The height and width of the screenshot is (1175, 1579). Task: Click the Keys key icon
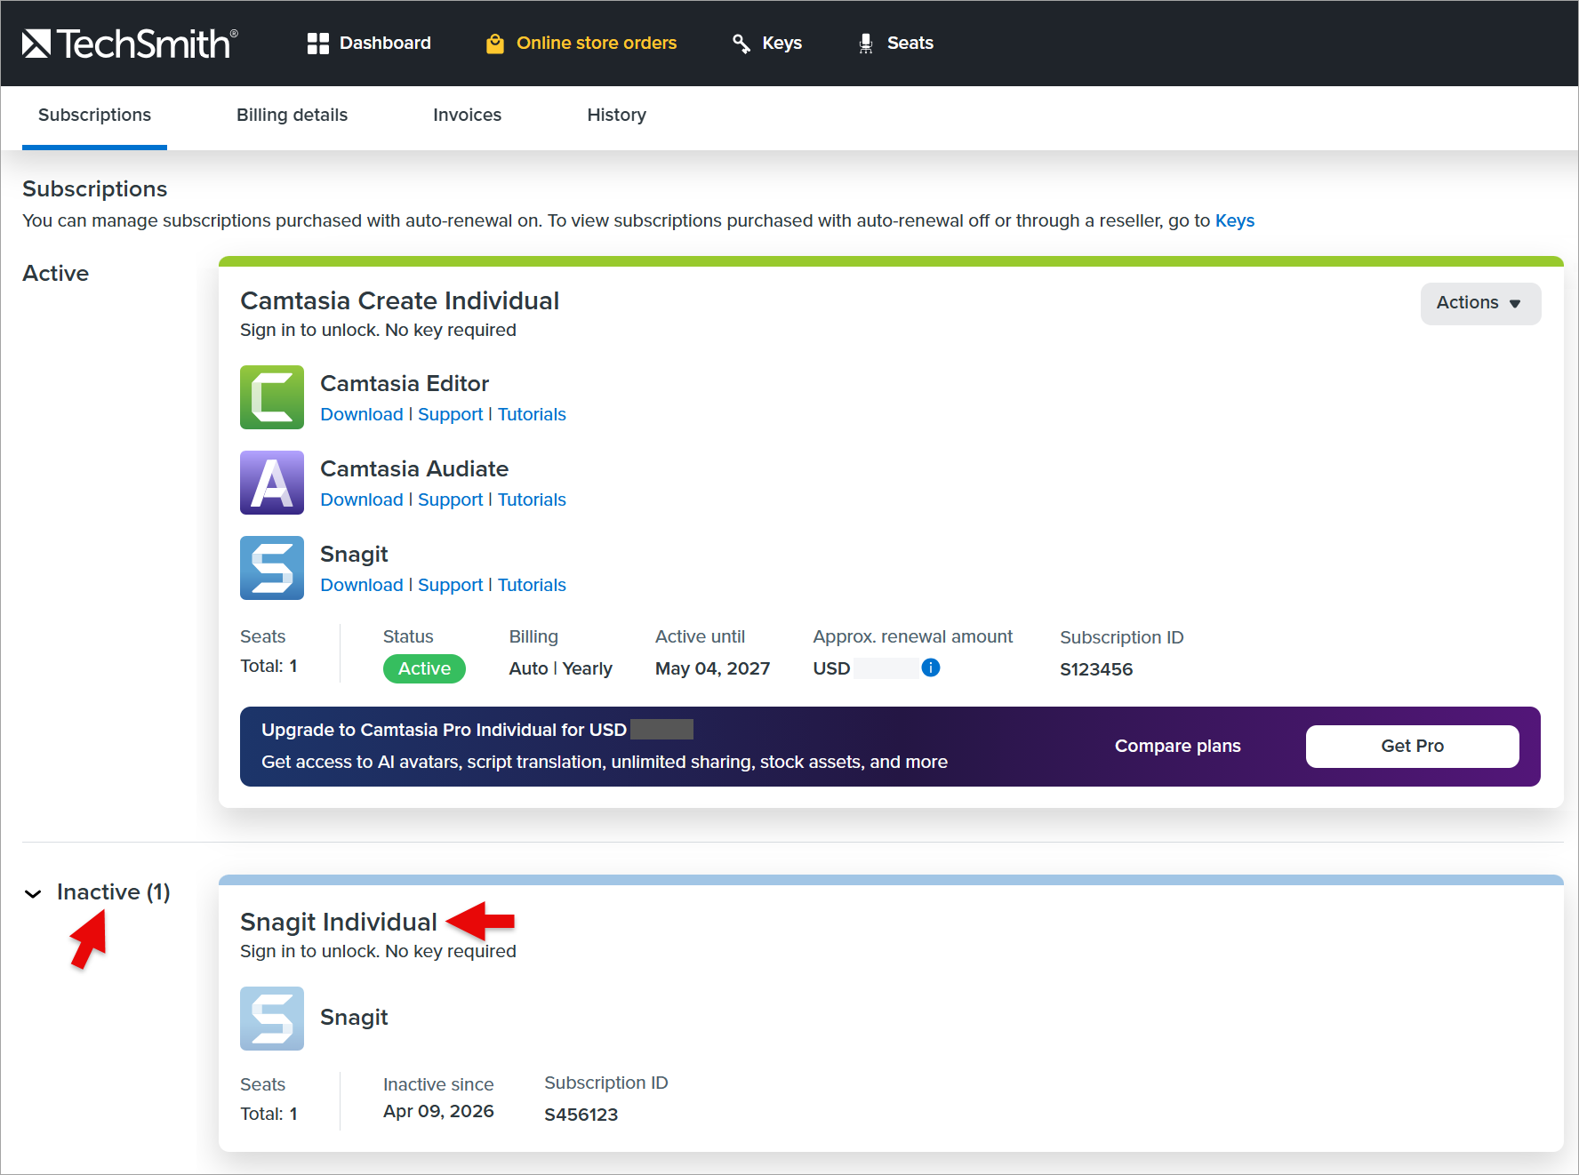point(741,44)
